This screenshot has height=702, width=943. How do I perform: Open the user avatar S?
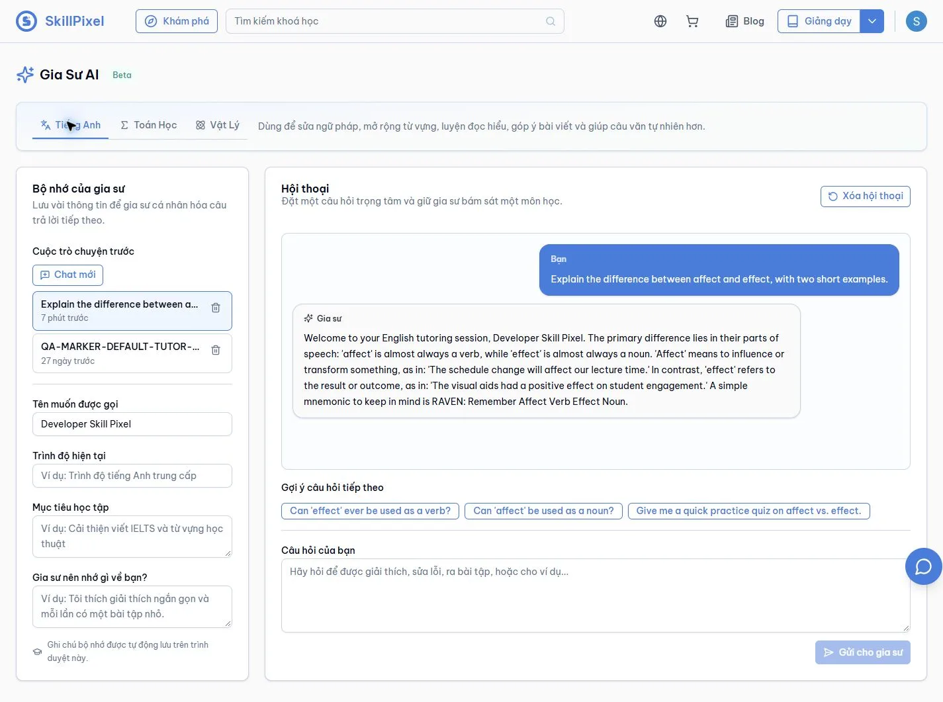[916, 21]
